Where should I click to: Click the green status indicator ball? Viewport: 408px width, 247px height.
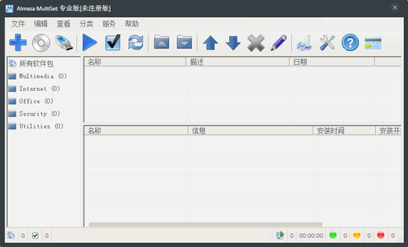coord(333,235)
